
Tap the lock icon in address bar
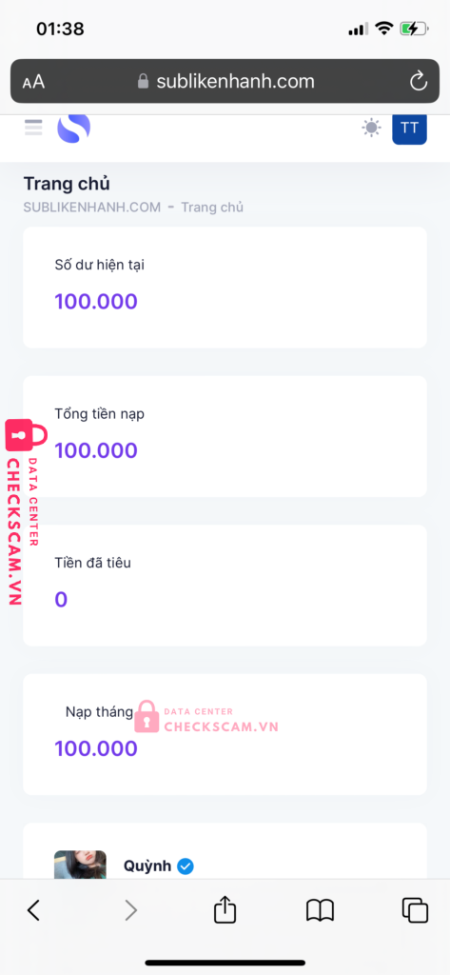coord(143,82)
